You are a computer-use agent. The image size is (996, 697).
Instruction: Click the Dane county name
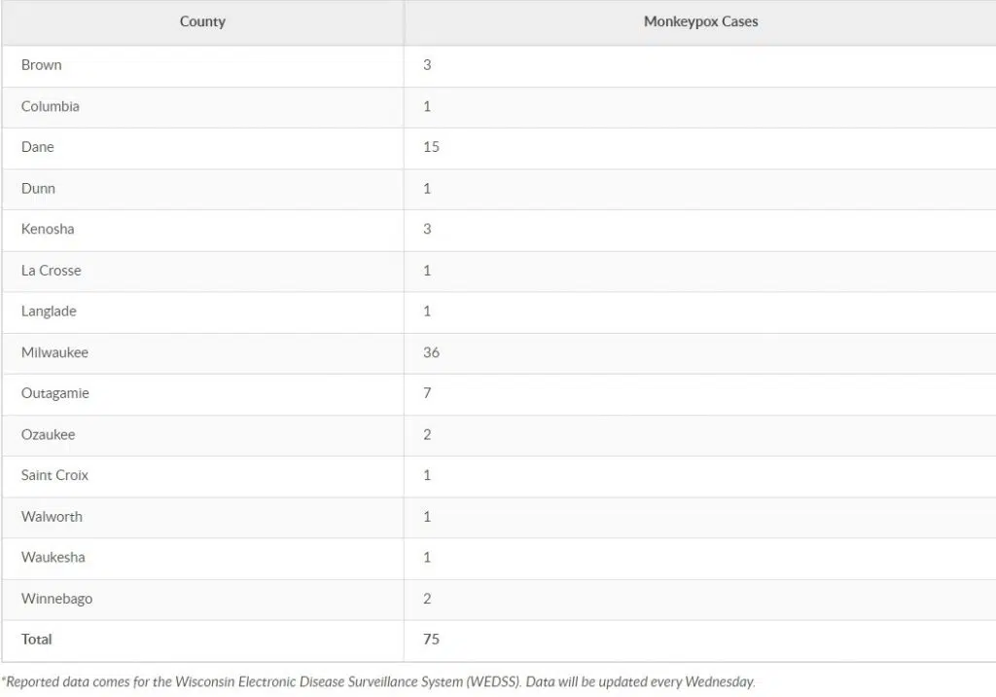pyautogui.click(x=38, y=147)
